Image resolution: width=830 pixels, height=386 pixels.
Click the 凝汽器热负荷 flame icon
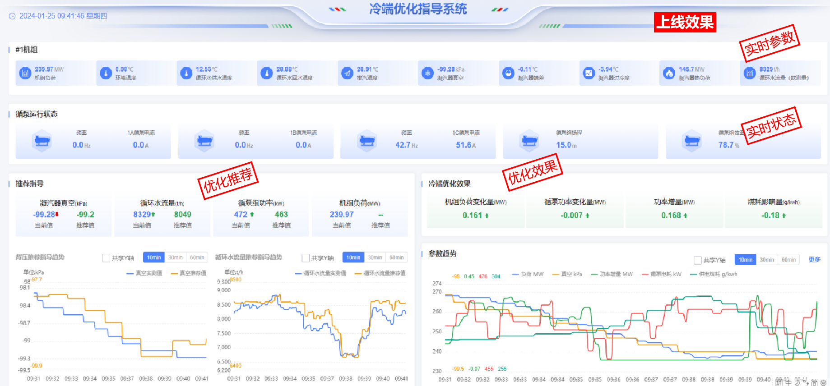pos(669,73)
